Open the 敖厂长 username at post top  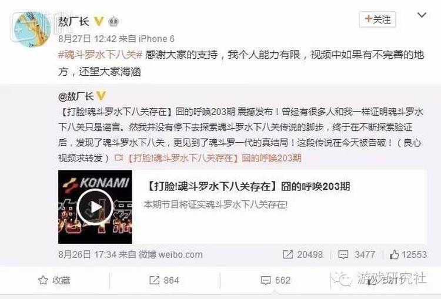pyautogui.click(x=73, y=22)
